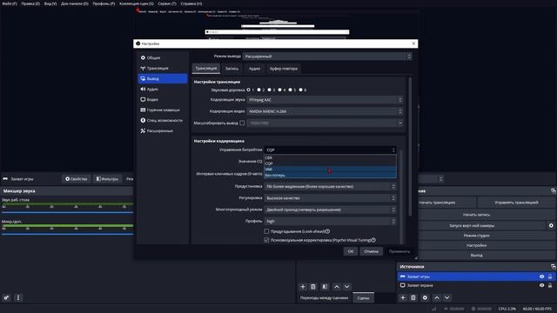This screenshot has height=313, width=557.
Task: Open the Спец. возможности settings section
Action: 163,120
